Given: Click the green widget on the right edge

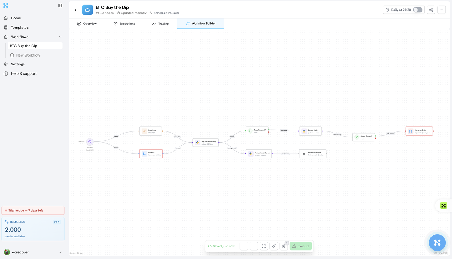Looking at the screenshot, I should coord(444,206).
